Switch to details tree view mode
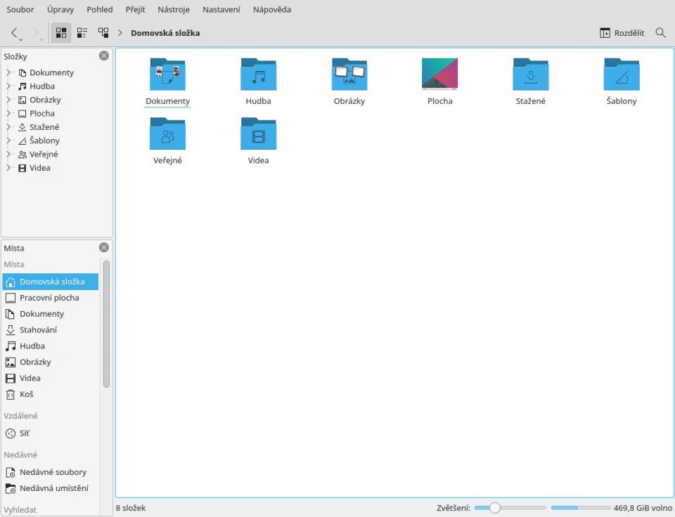Screen dimensions: 675x517 point(103,33)
